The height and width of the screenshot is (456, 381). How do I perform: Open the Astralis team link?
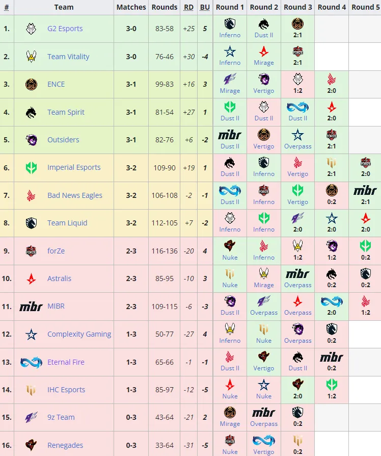tap(59, 278)
